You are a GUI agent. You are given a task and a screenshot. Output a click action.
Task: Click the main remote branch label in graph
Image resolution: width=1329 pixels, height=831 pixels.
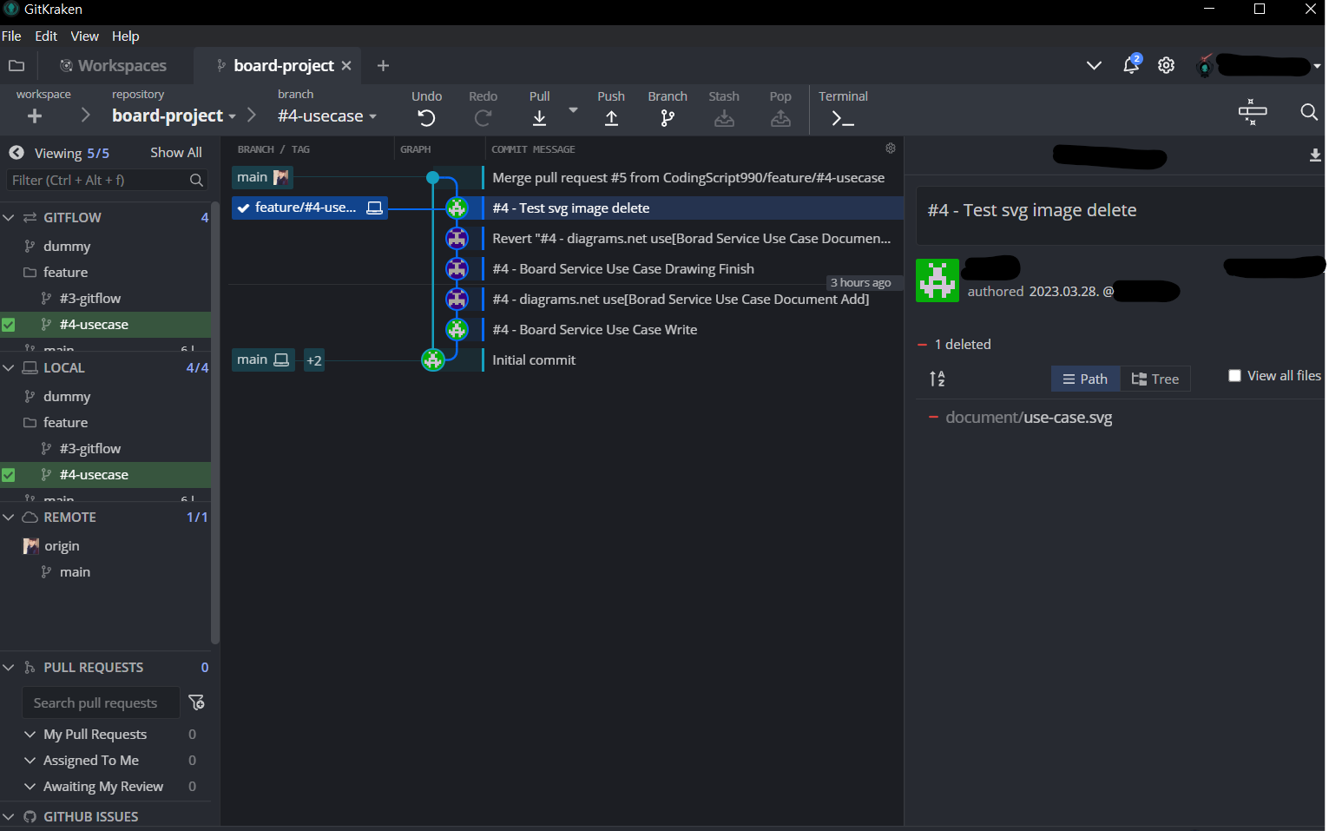[x=263, y=177]
